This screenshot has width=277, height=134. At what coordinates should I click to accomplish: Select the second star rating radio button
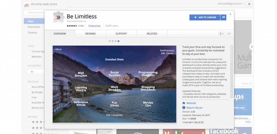[29, 128]
